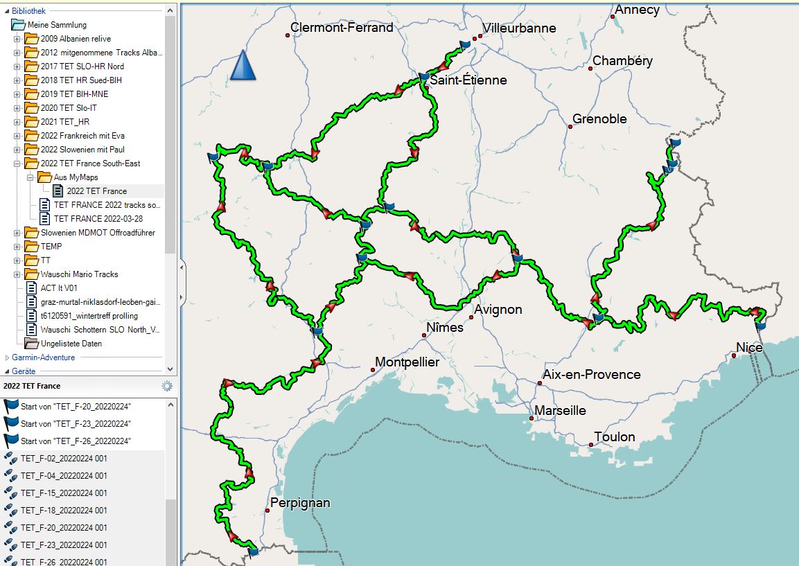Expand the Garmin-Adventure section

click(7, 357)
